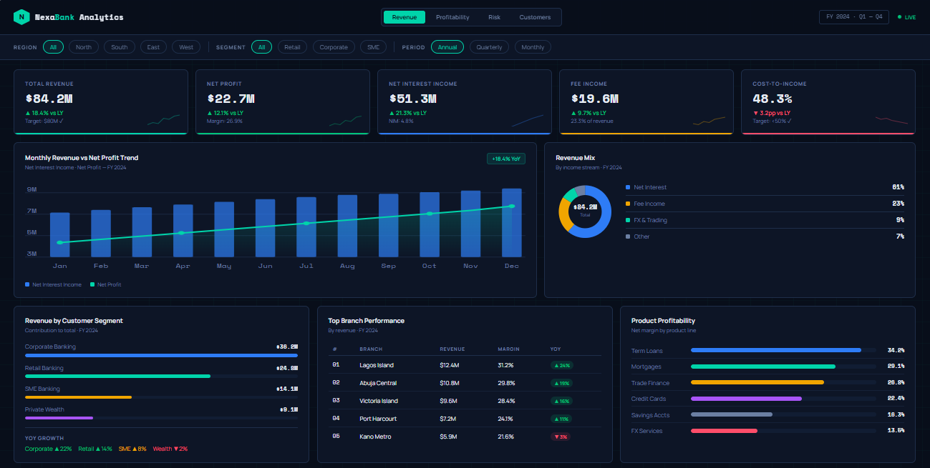Click the January bar in trend chart

click(60, 234)
